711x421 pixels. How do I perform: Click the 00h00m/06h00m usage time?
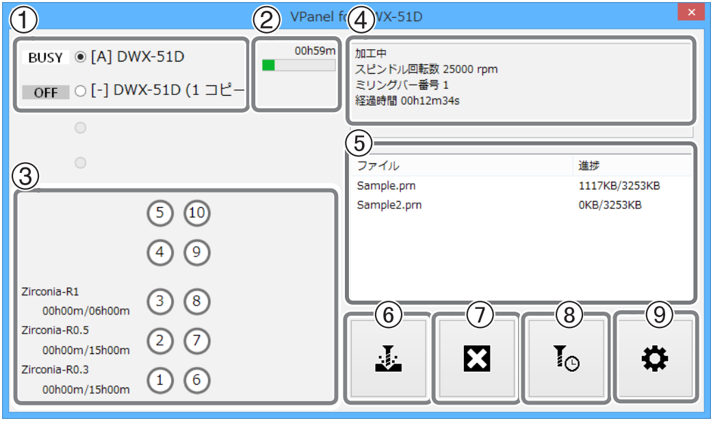(x=86, y=311)
